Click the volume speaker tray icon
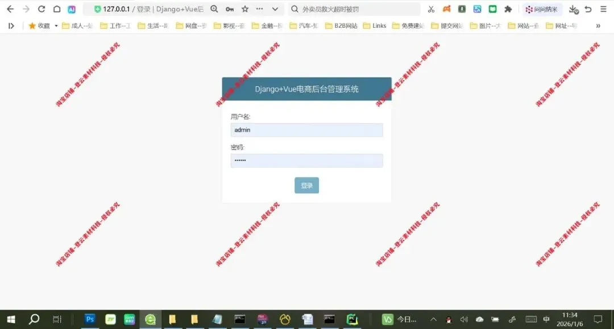614x329 pixels. tap(464, 319)
